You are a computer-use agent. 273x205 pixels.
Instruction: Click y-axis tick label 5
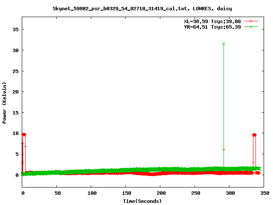tap(17, 154)
